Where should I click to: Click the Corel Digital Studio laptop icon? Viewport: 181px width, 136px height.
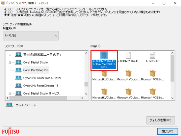(x=18, y=62)
